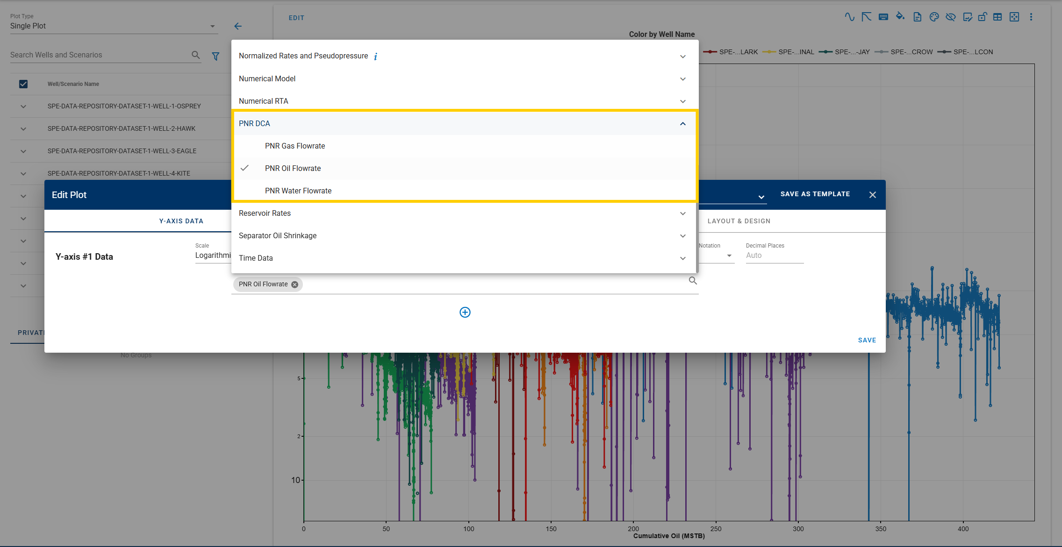Open the Plot Type dropdown
The image size is (1062, 547).
[x=114, y=26]
